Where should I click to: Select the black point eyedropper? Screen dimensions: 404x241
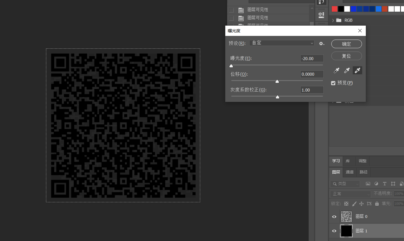coord(337,70)
